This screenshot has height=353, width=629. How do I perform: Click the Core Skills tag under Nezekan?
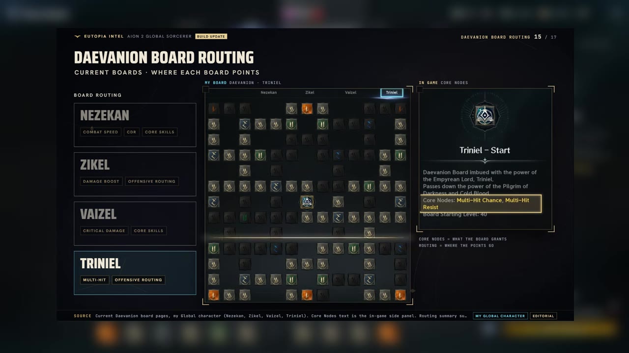159,132
